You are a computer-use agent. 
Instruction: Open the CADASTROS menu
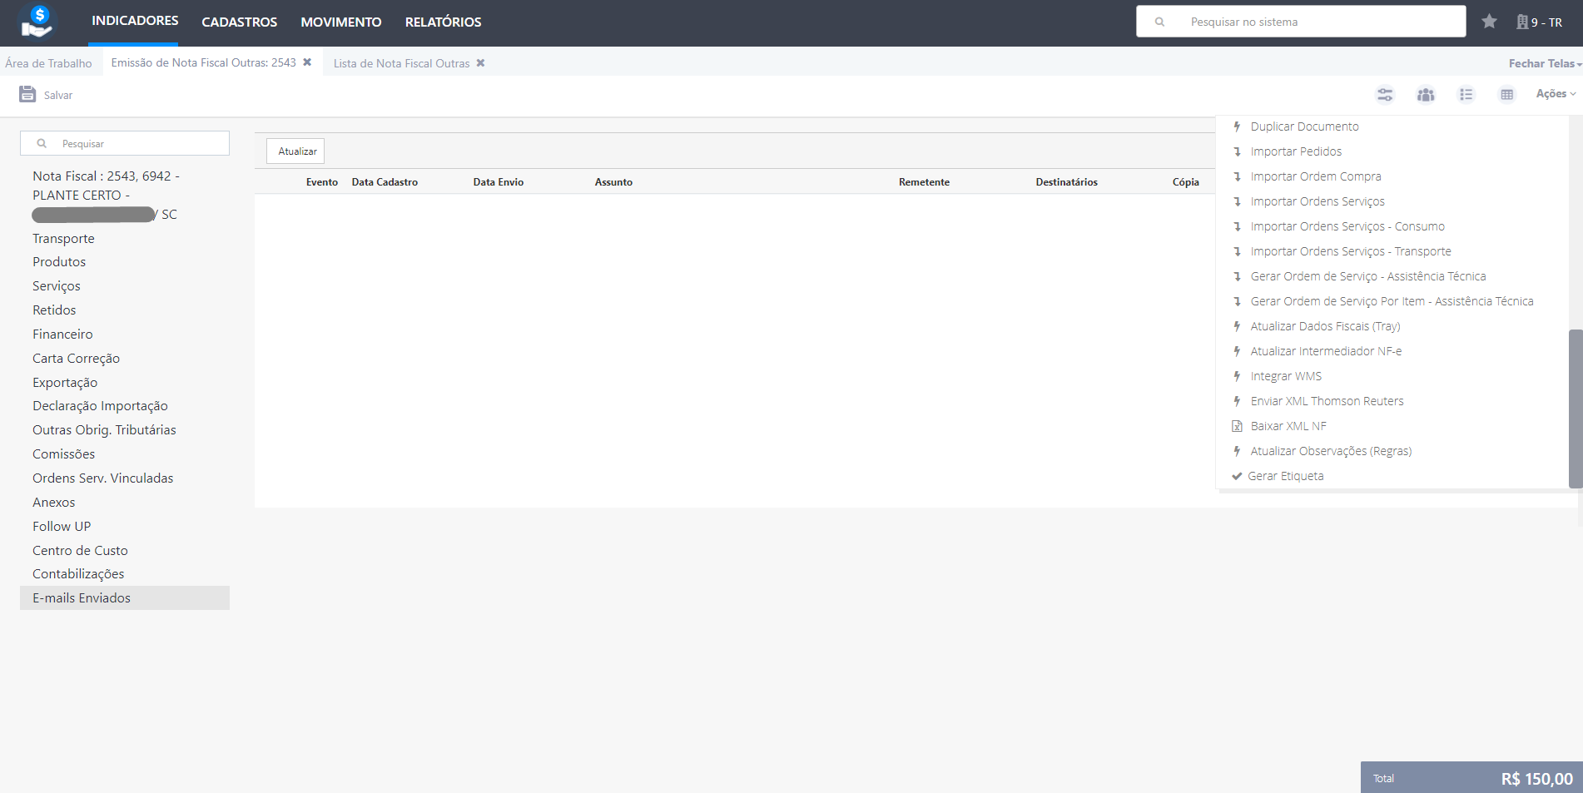coord(240,22)
